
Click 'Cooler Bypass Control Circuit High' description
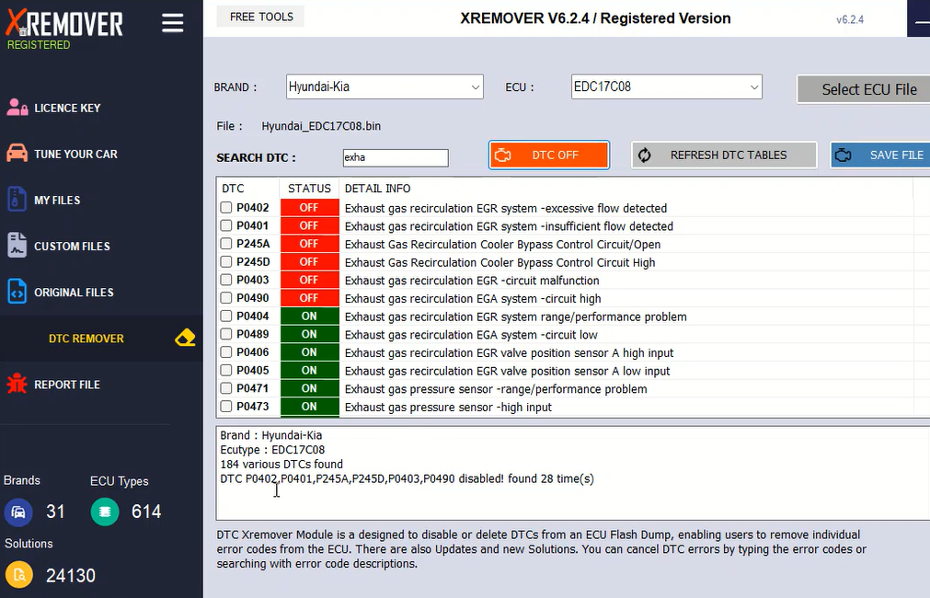500,262
